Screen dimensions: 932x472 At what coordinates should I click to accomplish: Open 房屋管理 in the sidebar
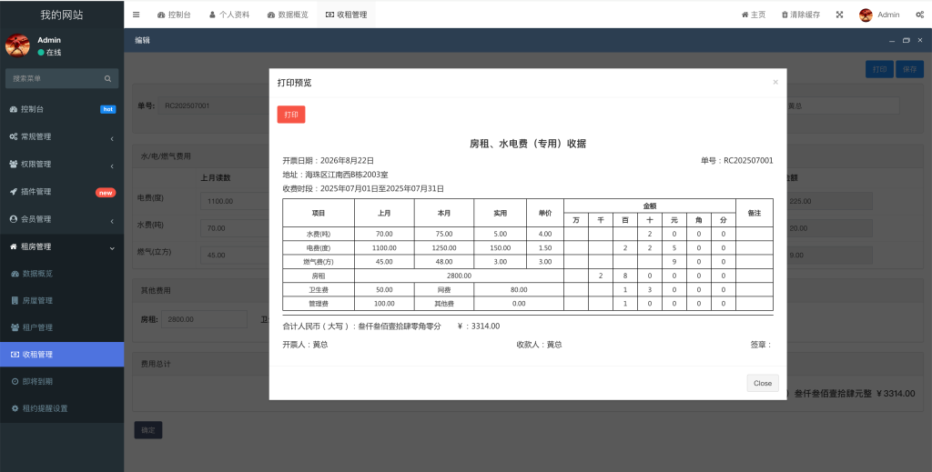point(62,300)
